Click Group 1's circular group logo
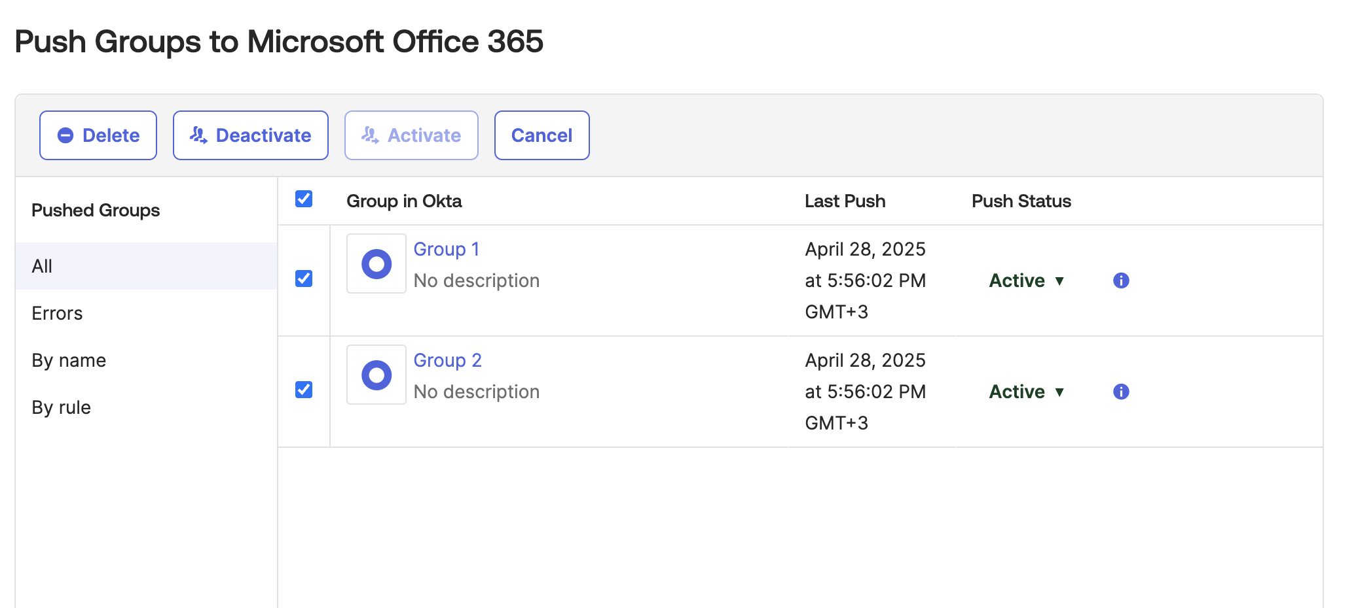The image size is (1358, 608). tap(376, 263)
